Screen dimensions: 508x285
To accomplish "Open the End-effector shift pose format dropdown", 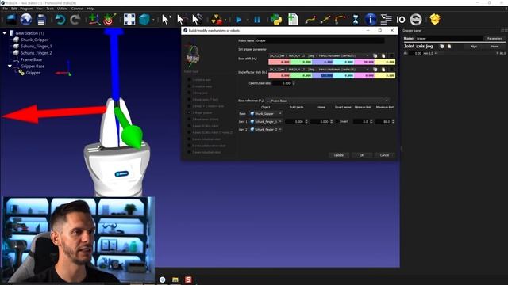I will 319,70.
